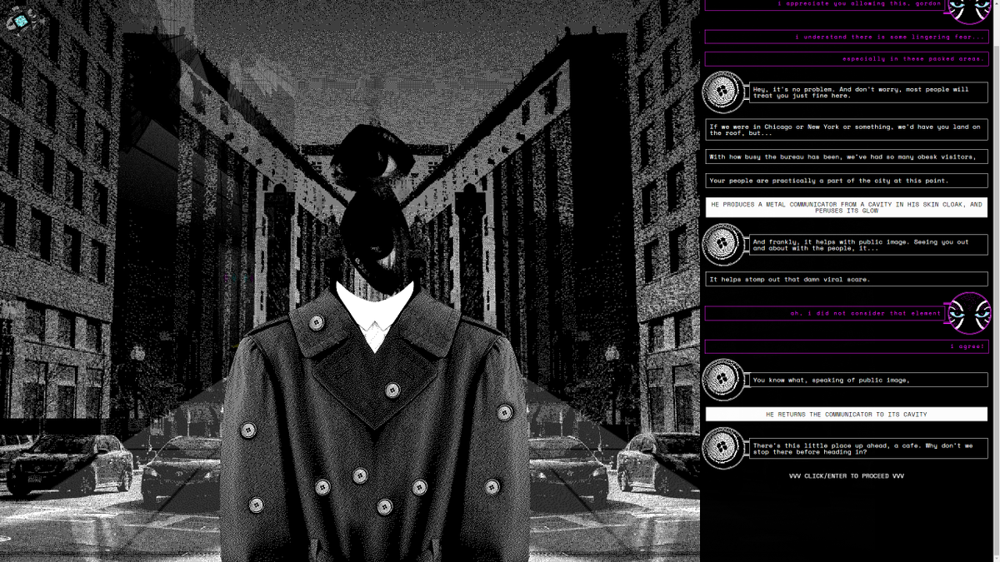Click "Your people are practically a part of the city"
The image size is (1000, 562).
point(846,180)
